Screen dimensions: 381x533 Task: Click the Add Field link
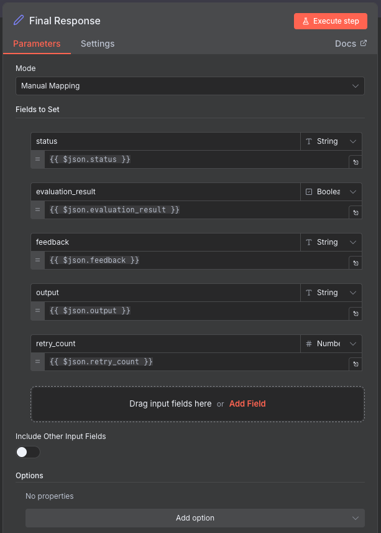click(x=247, y=403)
